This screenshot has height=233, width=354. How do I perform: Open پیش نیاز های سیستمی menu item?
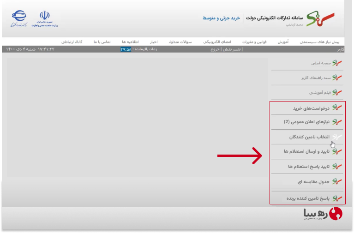[319, 42]
